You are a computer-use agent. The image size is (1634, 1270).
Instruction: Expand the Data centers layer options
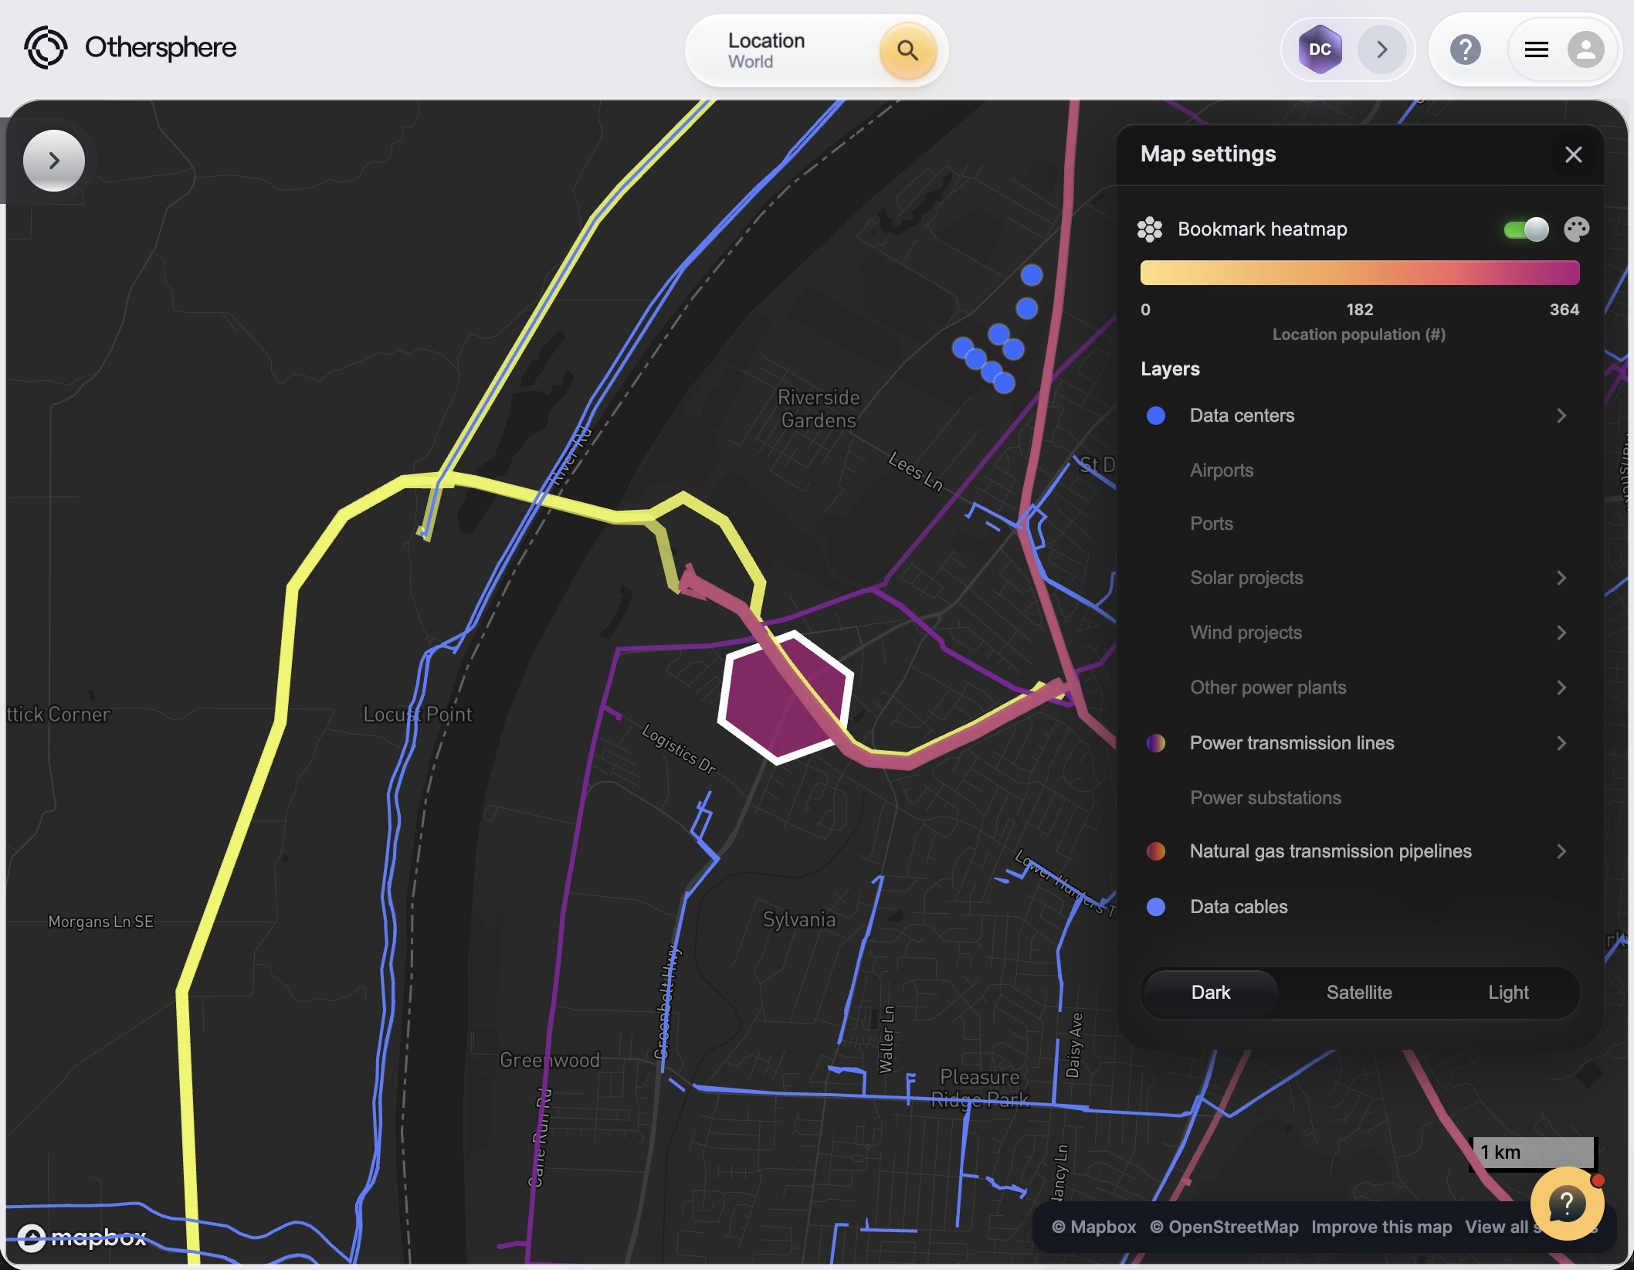[1561, 416]
